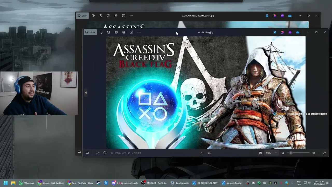Open WhatsApp from the taskbar
Image resolution: width=332 pixels, height=187 pixels.
[26, 183]
